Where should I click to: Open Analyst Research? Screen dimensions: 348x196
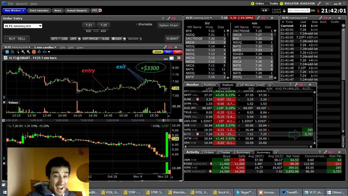pos(77,10)
